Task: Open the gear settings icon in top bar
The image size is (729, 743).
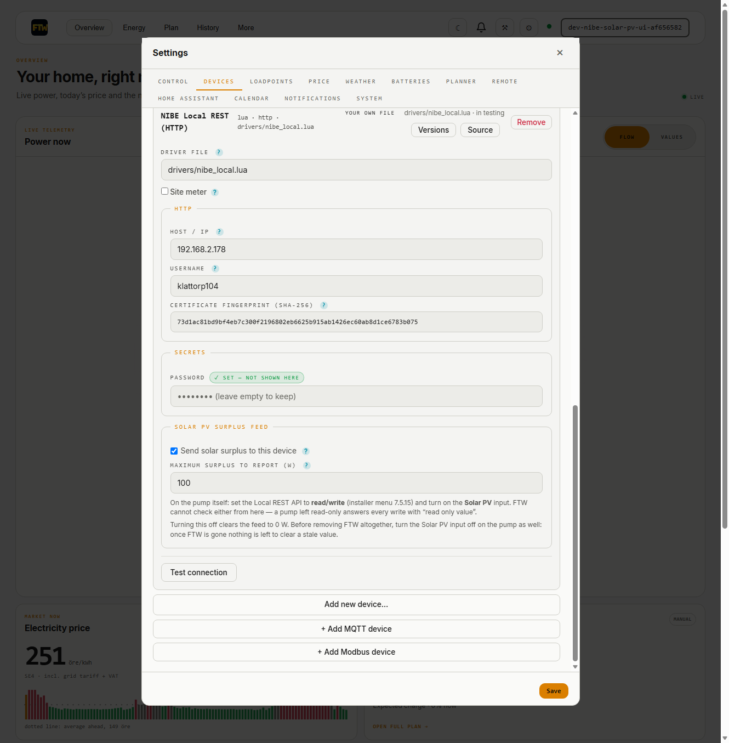Action: (x=528, y=27)
